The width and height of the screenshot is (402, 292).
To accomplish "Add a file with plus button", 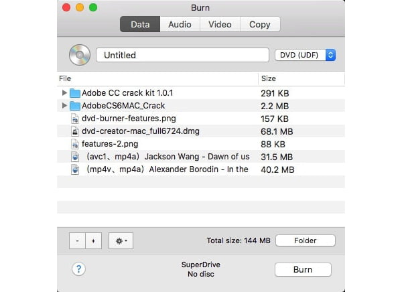I will [93, 240].
